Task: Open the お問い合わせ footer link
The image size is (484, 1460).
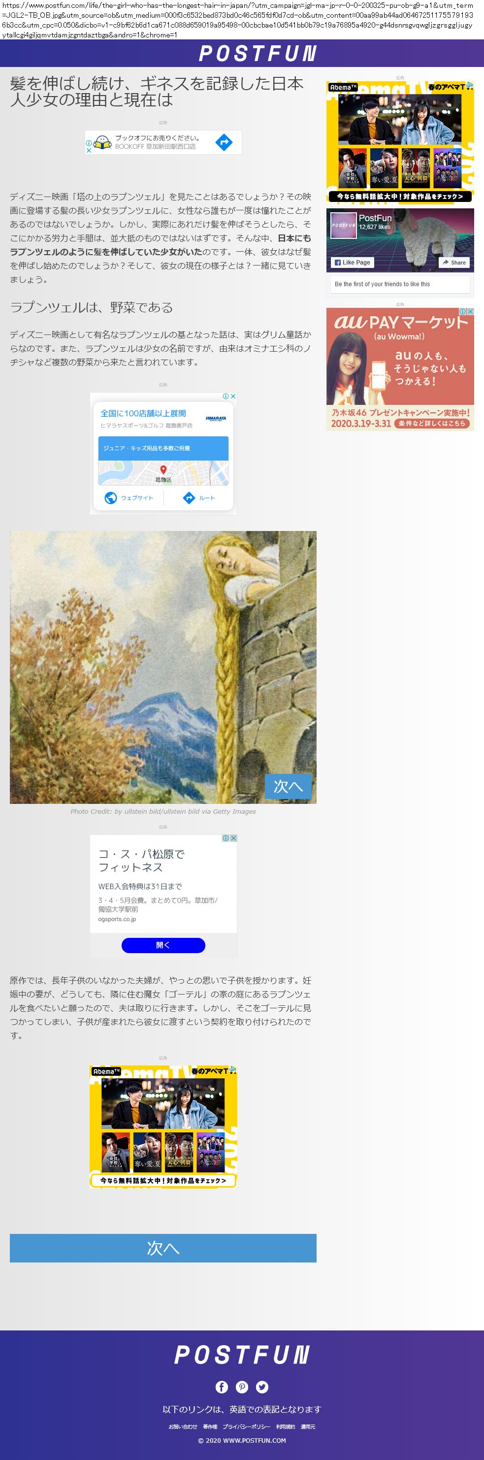Action: tap(183, 1427)
